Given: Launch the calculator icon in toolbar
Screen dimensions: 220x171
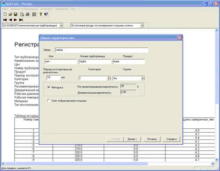Looking at the screenshot, I should tap(34, 14).
